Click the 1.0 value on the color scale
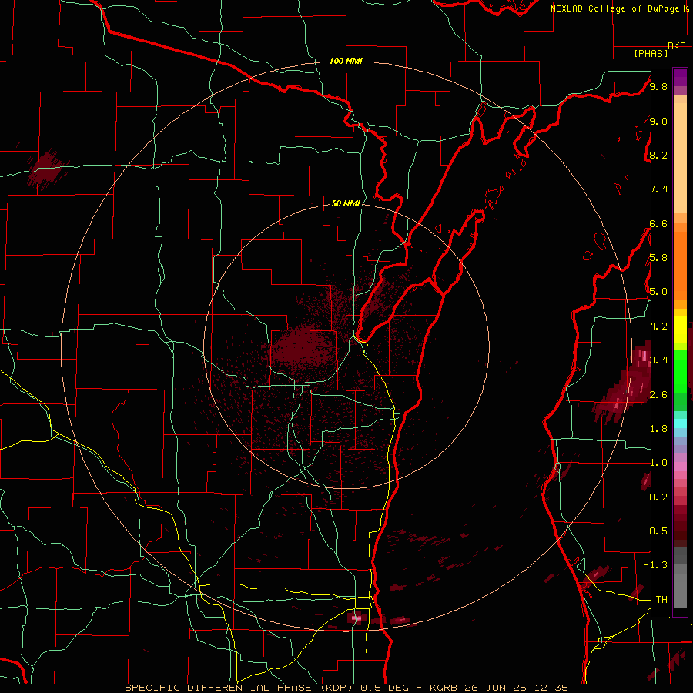 pyautogui.click(x=658, y=463)
